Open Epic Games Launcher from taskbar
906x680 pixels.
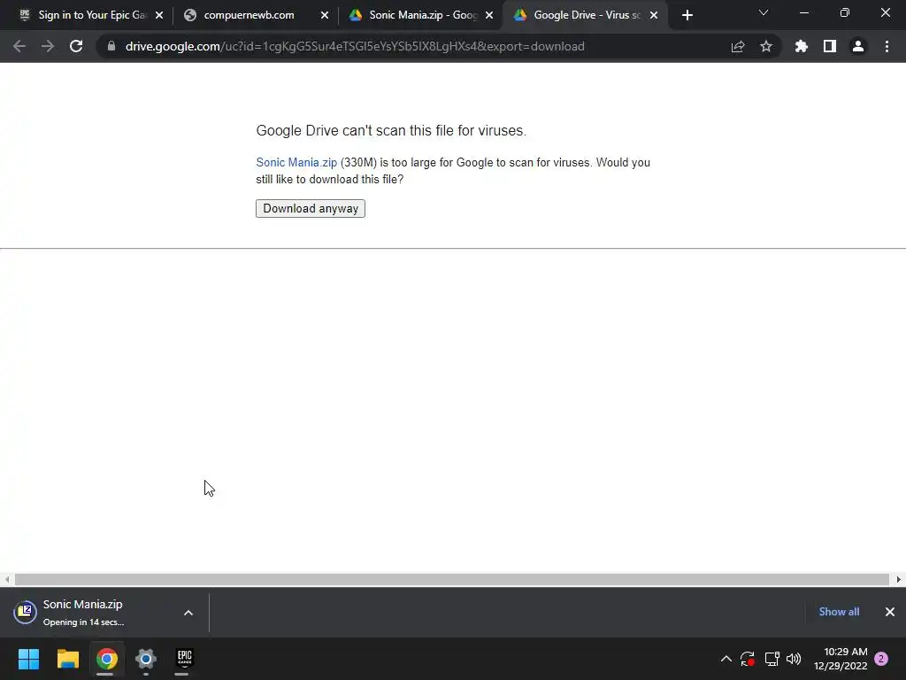coord(184,659)
